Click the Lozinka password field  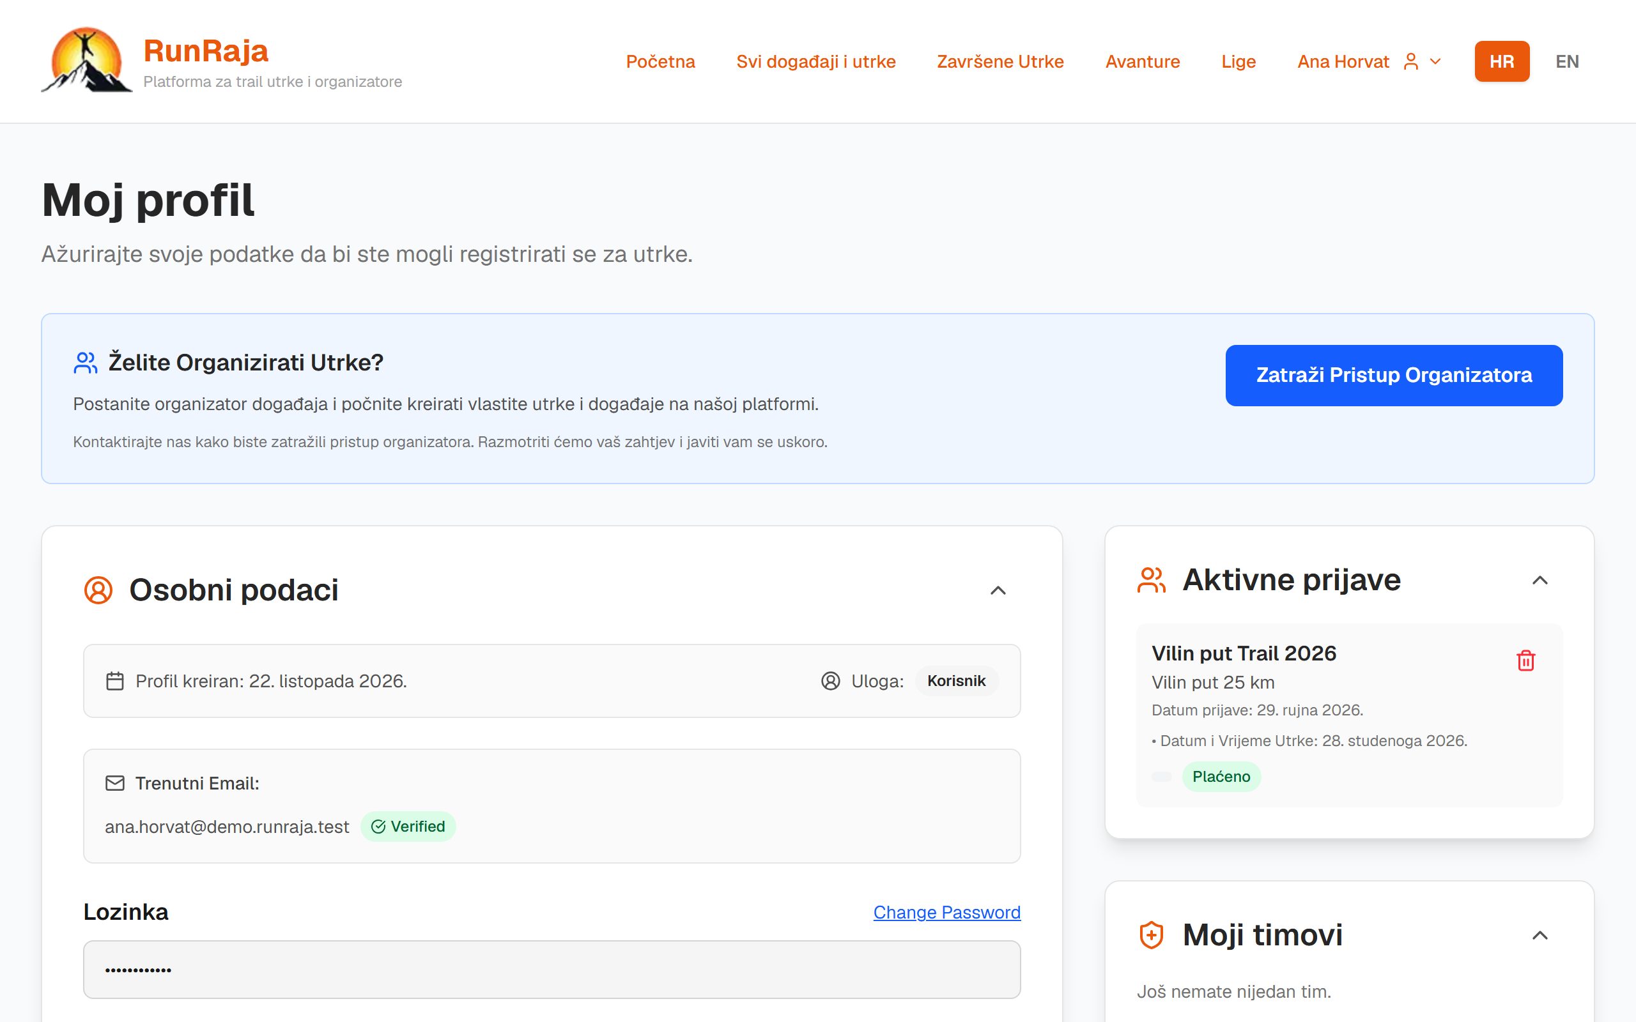pyautogui.click(x=552, y=969)
